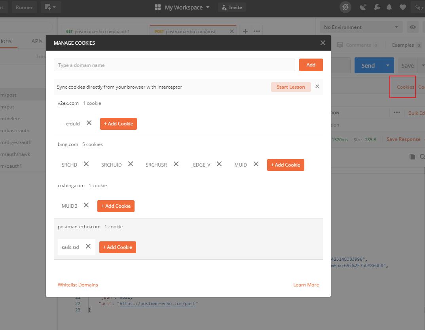
Task: Delete the SRCHD cookie
Action: point(86,164)
